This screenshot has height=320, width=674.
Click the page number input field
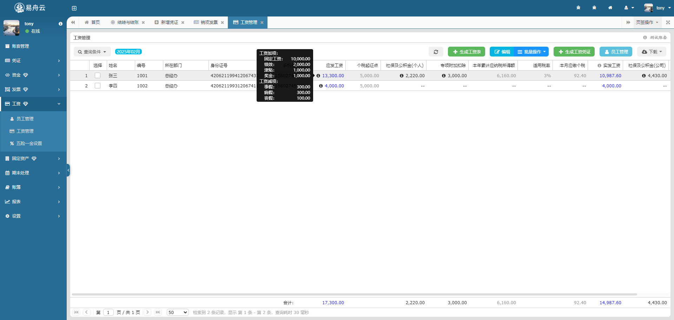click(x=108, y=312)
